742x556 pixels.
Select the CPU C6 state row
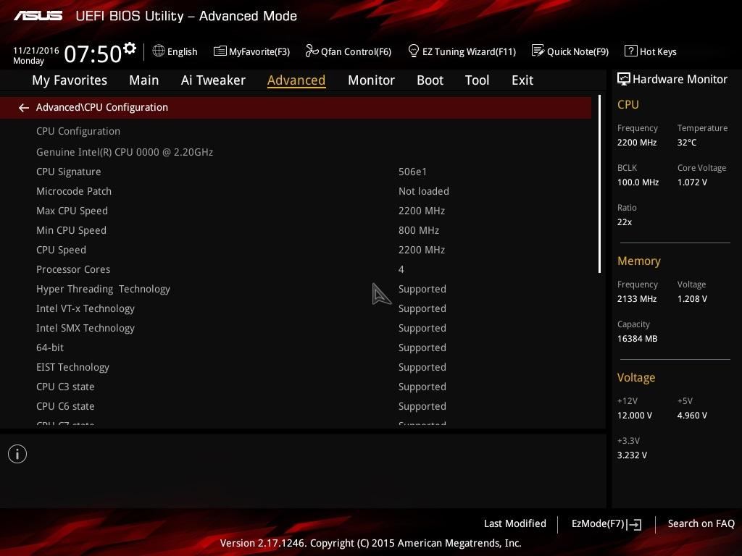pyautogui.click(x=296, y=406)
